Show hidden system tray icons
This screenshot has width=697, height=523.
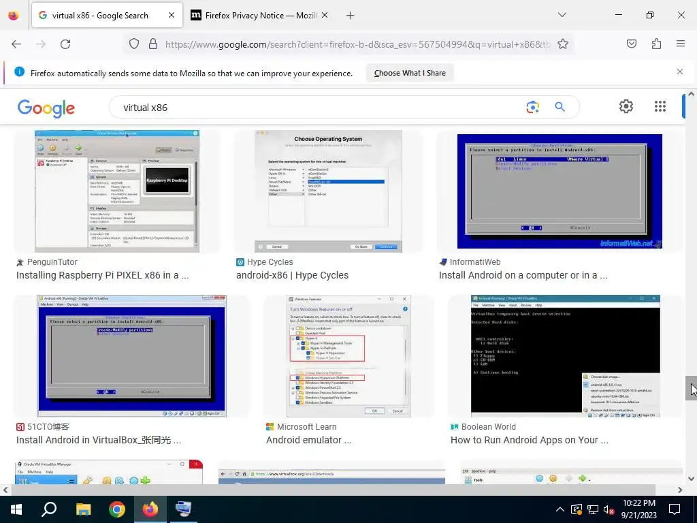pyautogui.click(x=560, y=509)
